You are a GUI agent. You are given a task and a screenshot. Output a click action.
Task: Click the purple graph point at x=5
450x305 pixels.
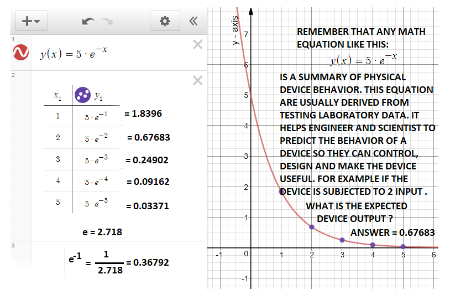(403, 246)
